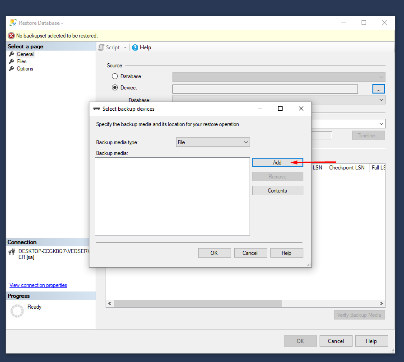Open Help via the question mark icon

tap(135, 47)
